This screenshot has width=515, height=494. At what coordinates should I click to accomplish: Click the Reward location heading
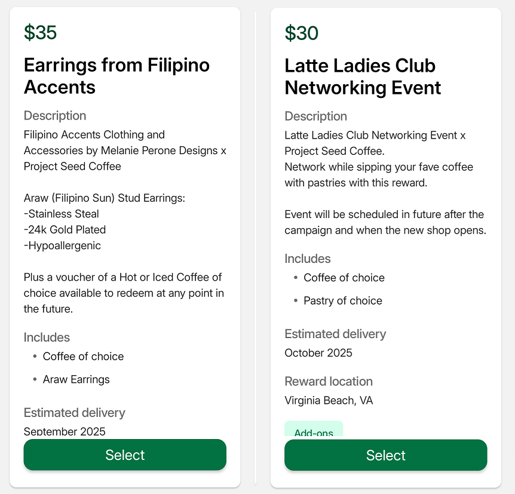pyautogui.click(x=329, y=381)
